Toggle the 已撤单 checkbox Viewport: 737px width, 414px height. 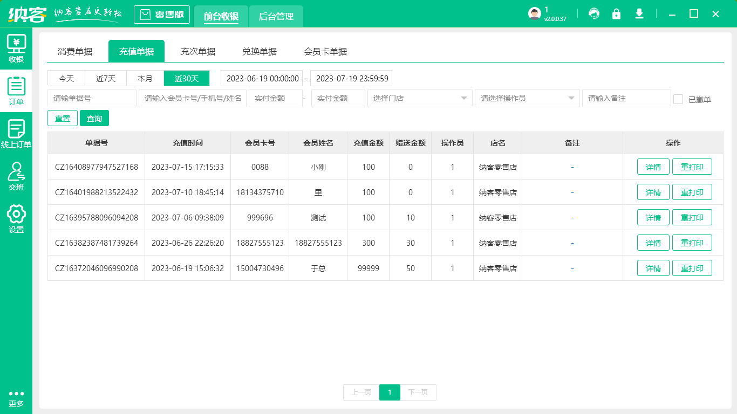click(678, 99)
